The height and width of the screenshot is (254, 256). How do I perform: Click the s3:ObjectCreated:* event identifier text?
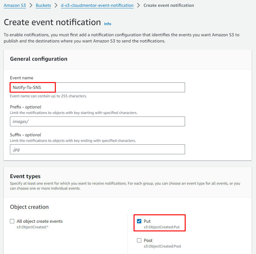(x=32, y=227)
